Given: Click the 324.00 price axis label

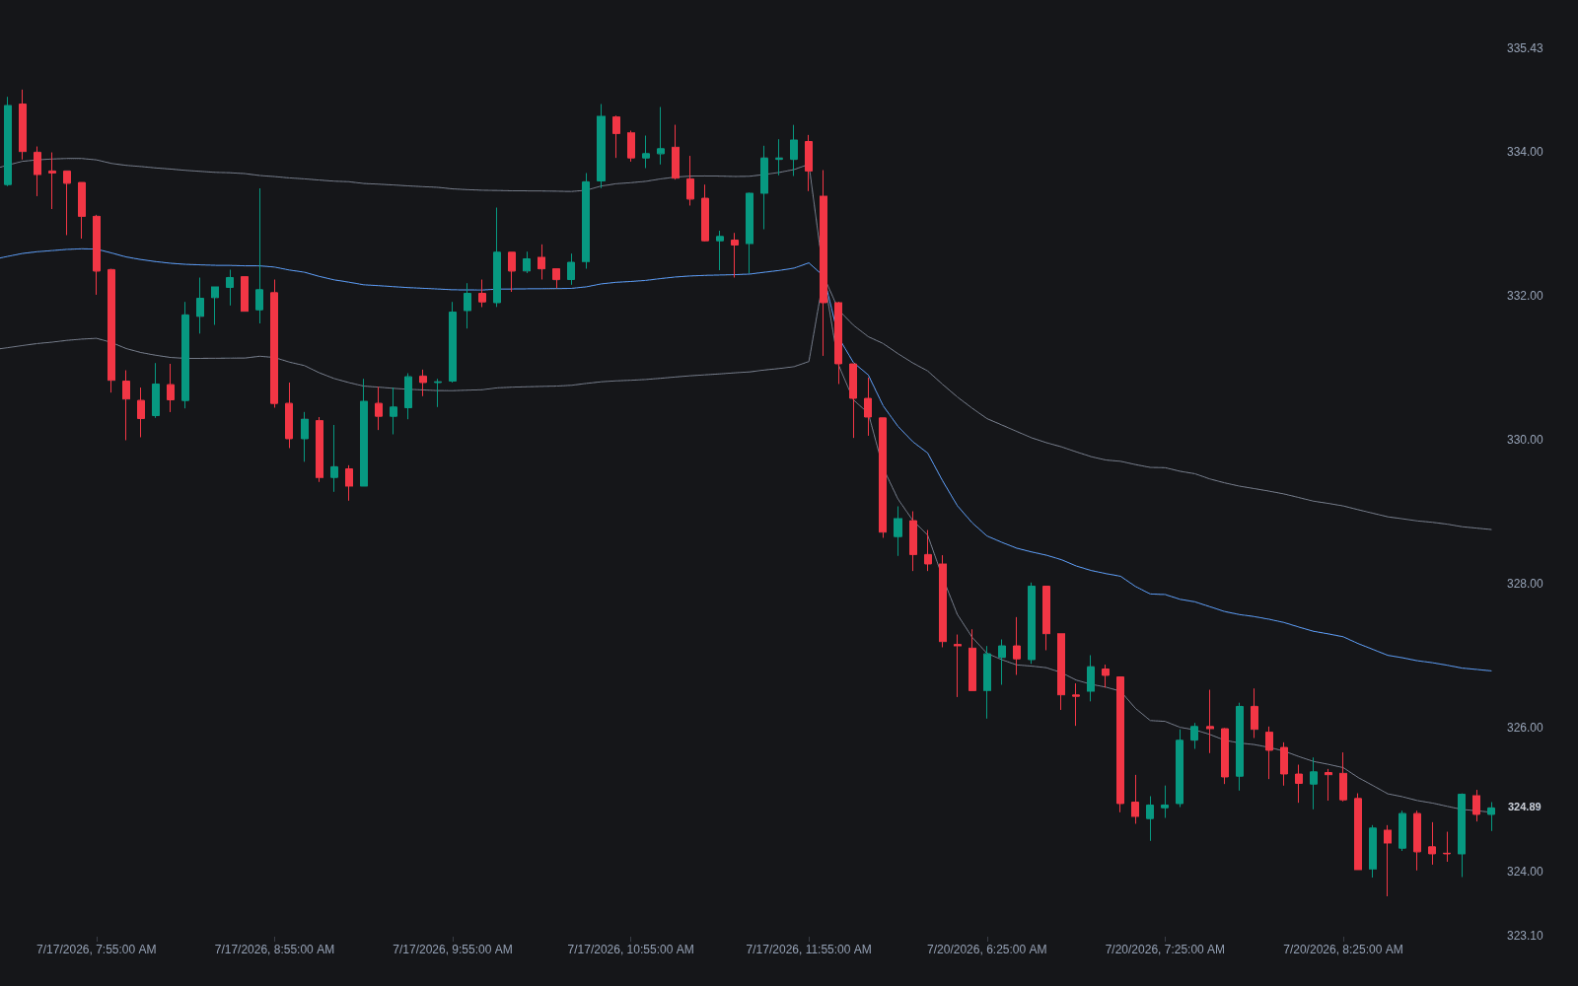Looking at the screenshot, I should click(x=1525, y=872).
